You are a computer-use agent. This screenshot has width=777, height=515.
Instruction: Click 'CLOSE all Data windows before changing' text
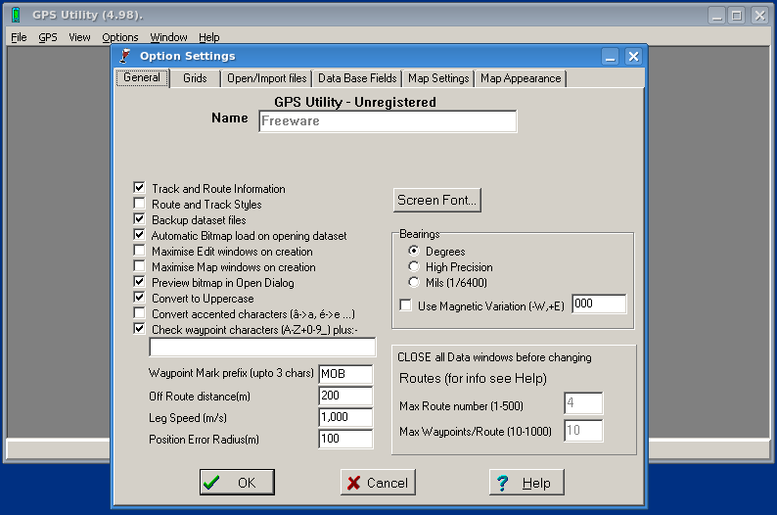(494, 357)
